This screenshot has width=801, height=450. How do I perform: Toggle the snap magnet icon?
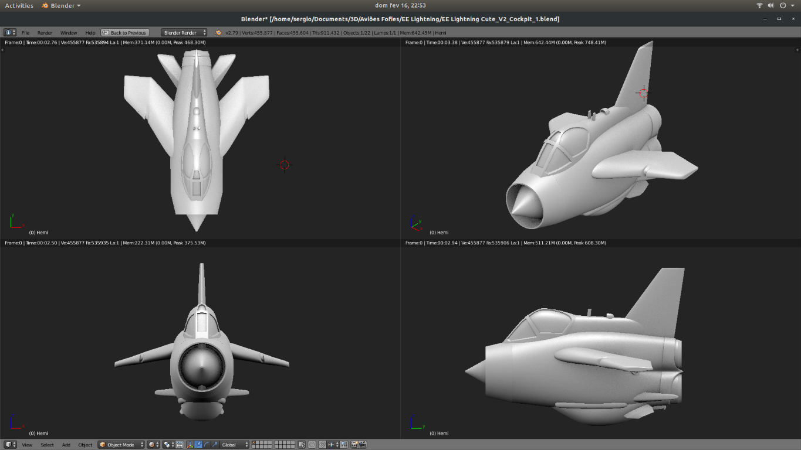[322, 445]
